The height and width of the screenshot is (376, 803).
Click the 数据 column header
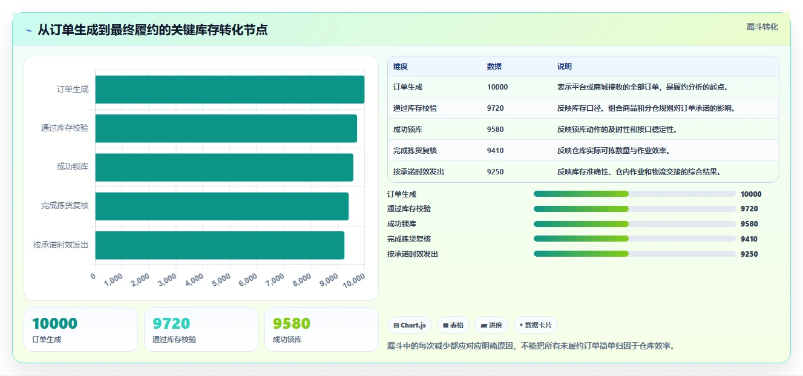tap(494, 67)
